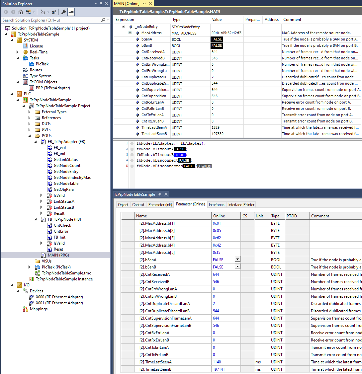Click the pending changes filter clock icon
362x374 pixels.
pos(43,12)
